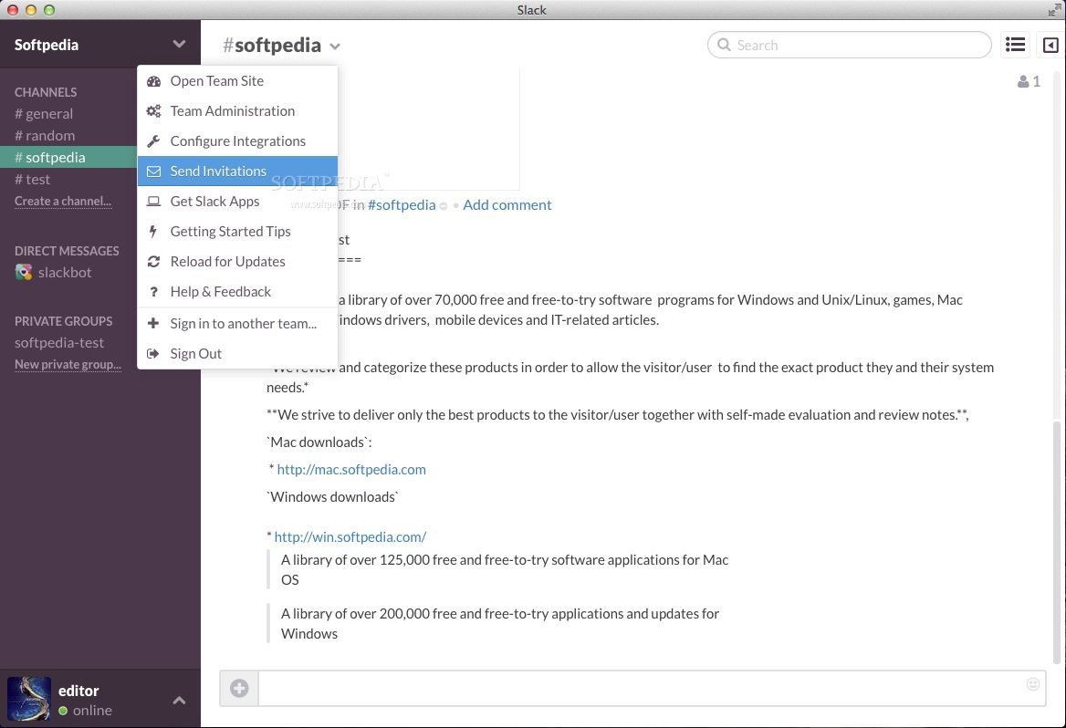Show the channel member count icon
This screenshot has width=1066, height=728.
click(1029, 81)
